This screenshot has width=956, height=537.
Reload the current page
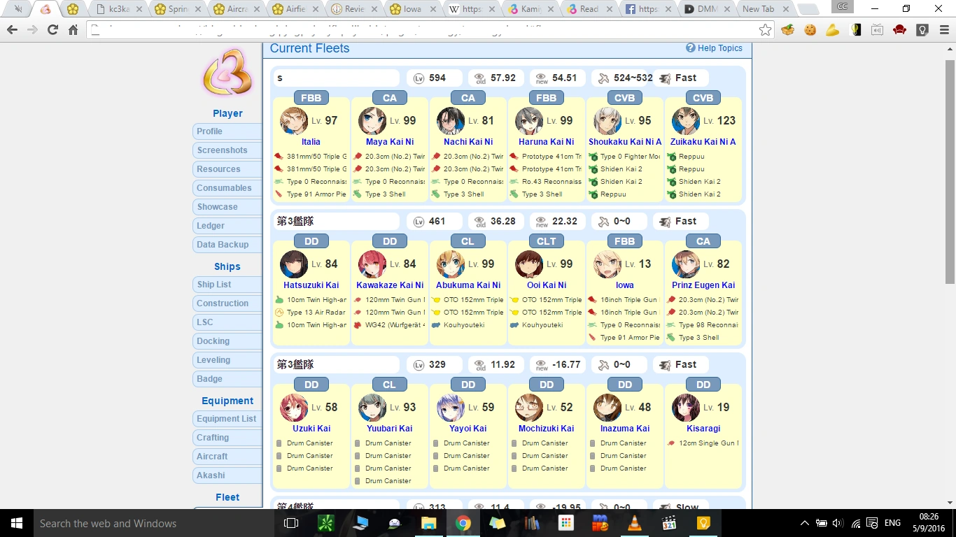(52, 29)
